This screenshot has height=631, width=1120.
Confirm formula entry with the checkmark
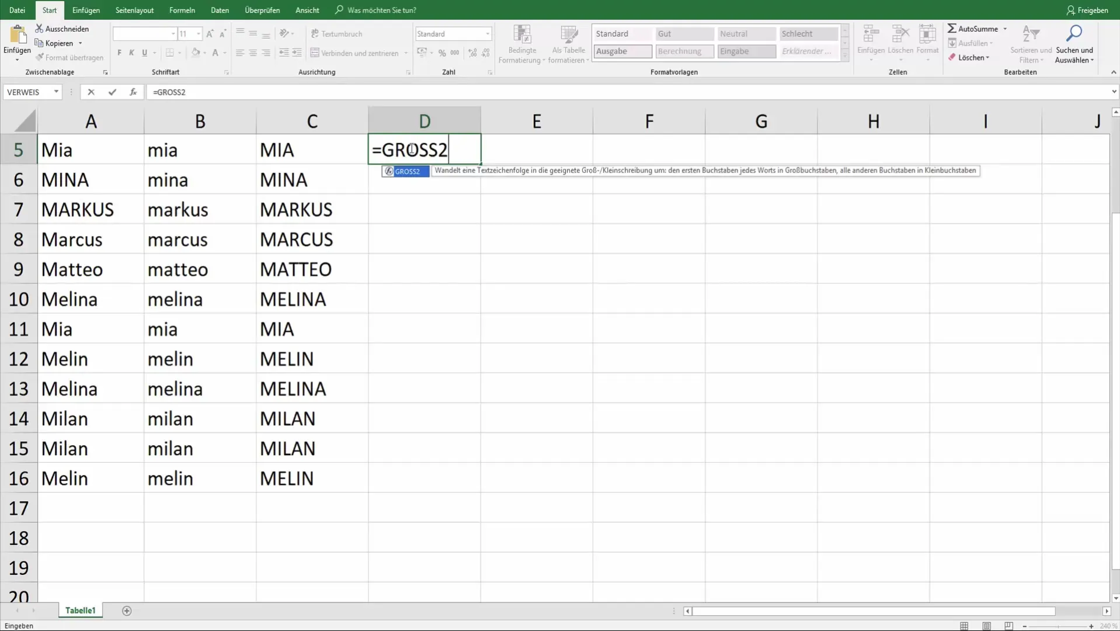[x=112, y=92]
